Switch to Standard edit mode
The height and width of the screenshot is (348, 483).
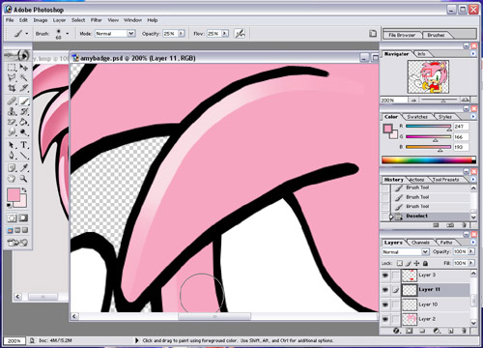pyautogui.click(x=12, y=218)
